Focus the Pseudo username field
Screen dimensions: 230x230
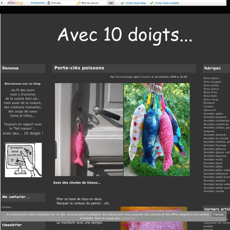tap(61, 3)
